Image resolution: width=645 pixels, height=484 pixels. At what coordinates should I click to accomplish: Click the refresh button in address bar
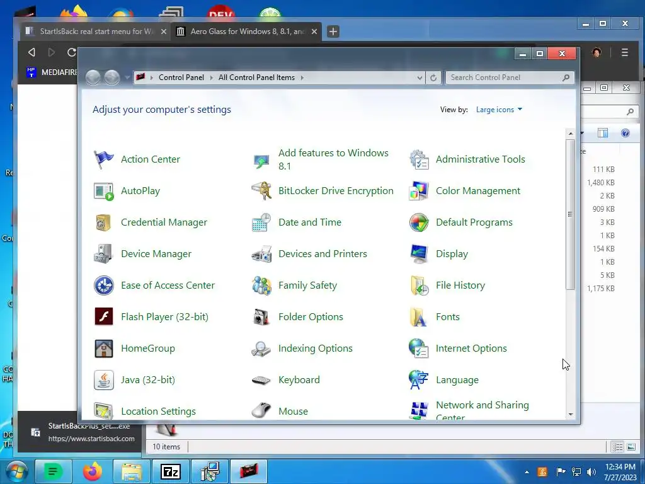433,78
